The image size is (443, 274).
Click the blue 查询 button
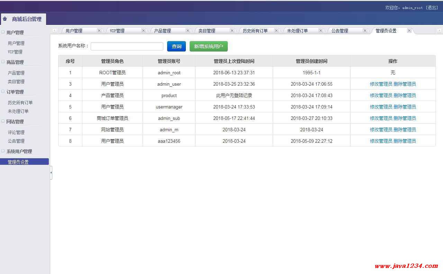177,46
